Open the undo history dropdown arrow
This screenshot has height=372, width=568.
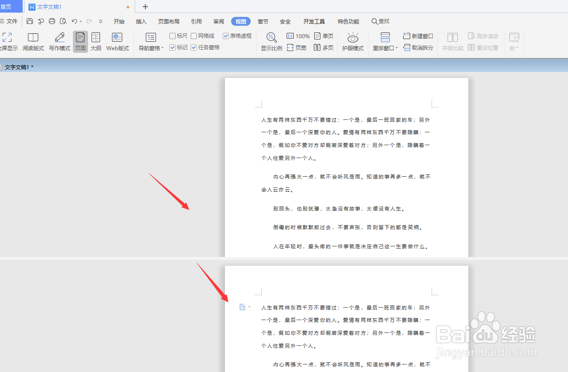point(80,21)
